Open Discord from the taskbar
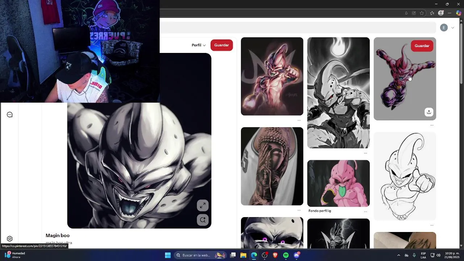464x261 pixels. pos(297,255)
